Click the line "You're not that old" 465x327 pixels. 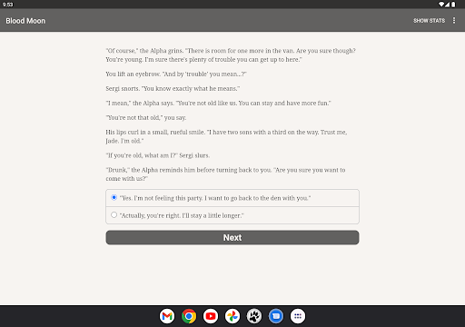click(146, 118)
